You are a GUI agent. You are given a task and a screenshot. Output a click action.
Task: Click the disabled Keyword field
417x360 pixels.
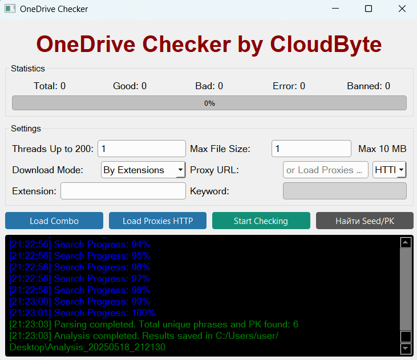point(345,191)
